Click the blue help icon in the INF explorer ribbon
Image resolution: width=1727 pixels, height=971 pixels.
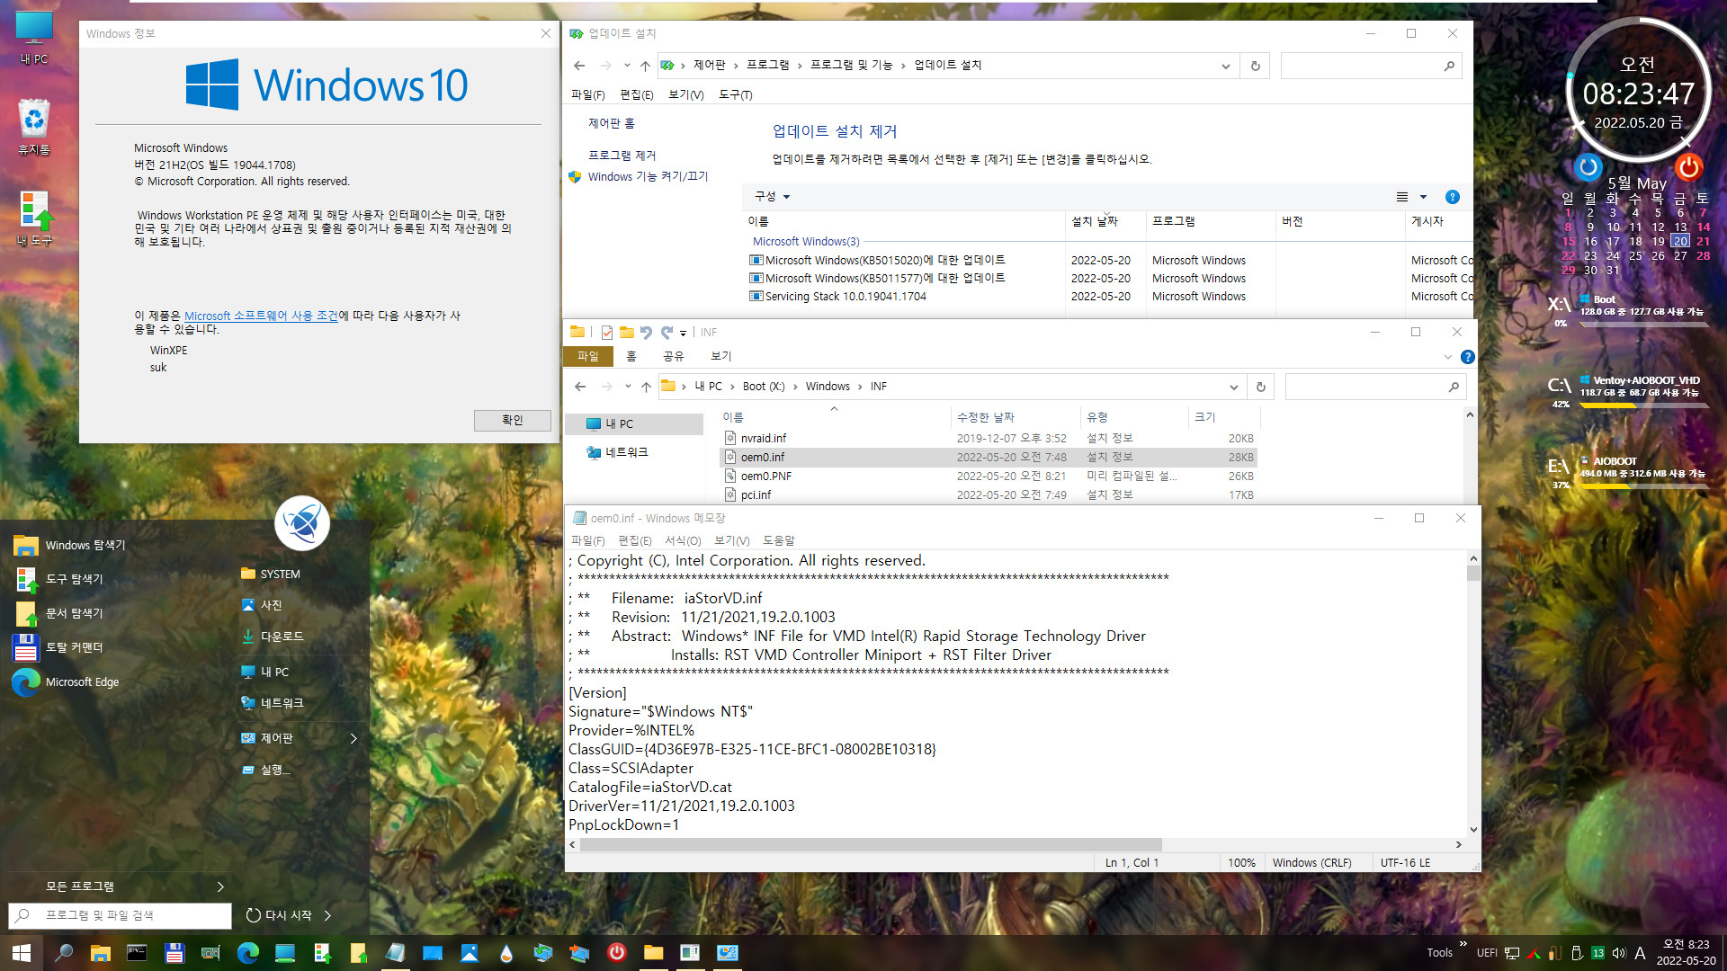(1467, 357)
